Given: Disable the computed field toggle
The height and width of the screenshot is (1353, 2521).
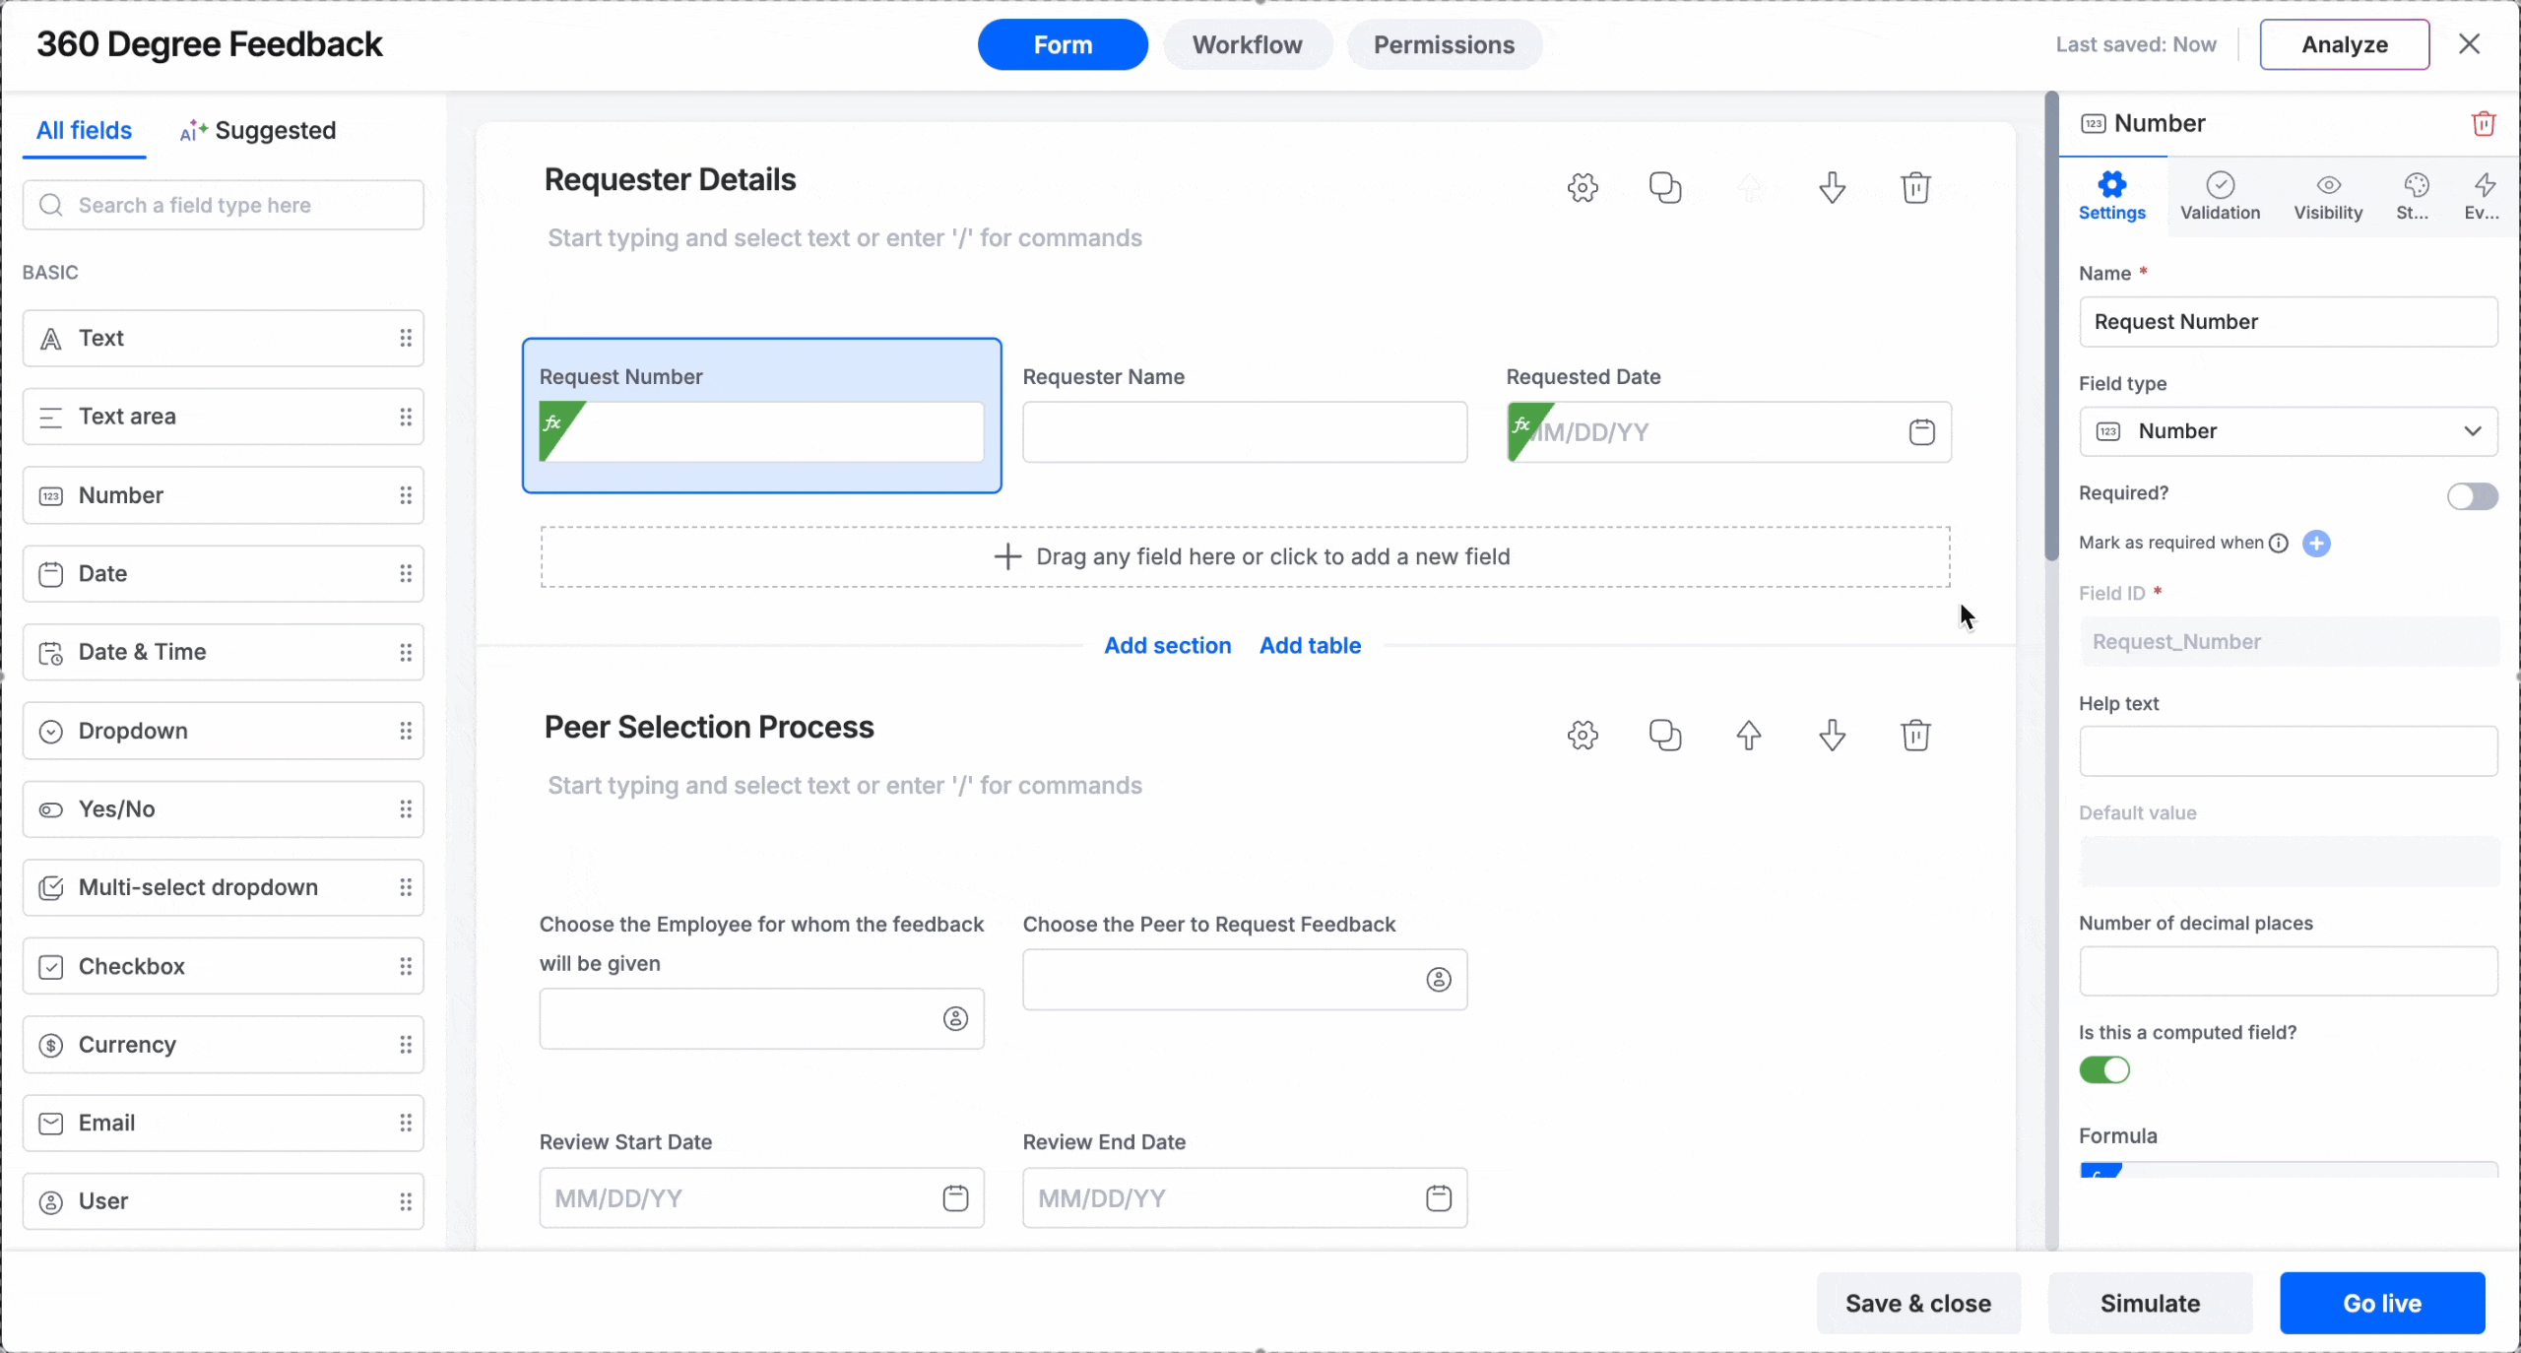Looking at the screenshot, I should [x=2104, y=1070].
